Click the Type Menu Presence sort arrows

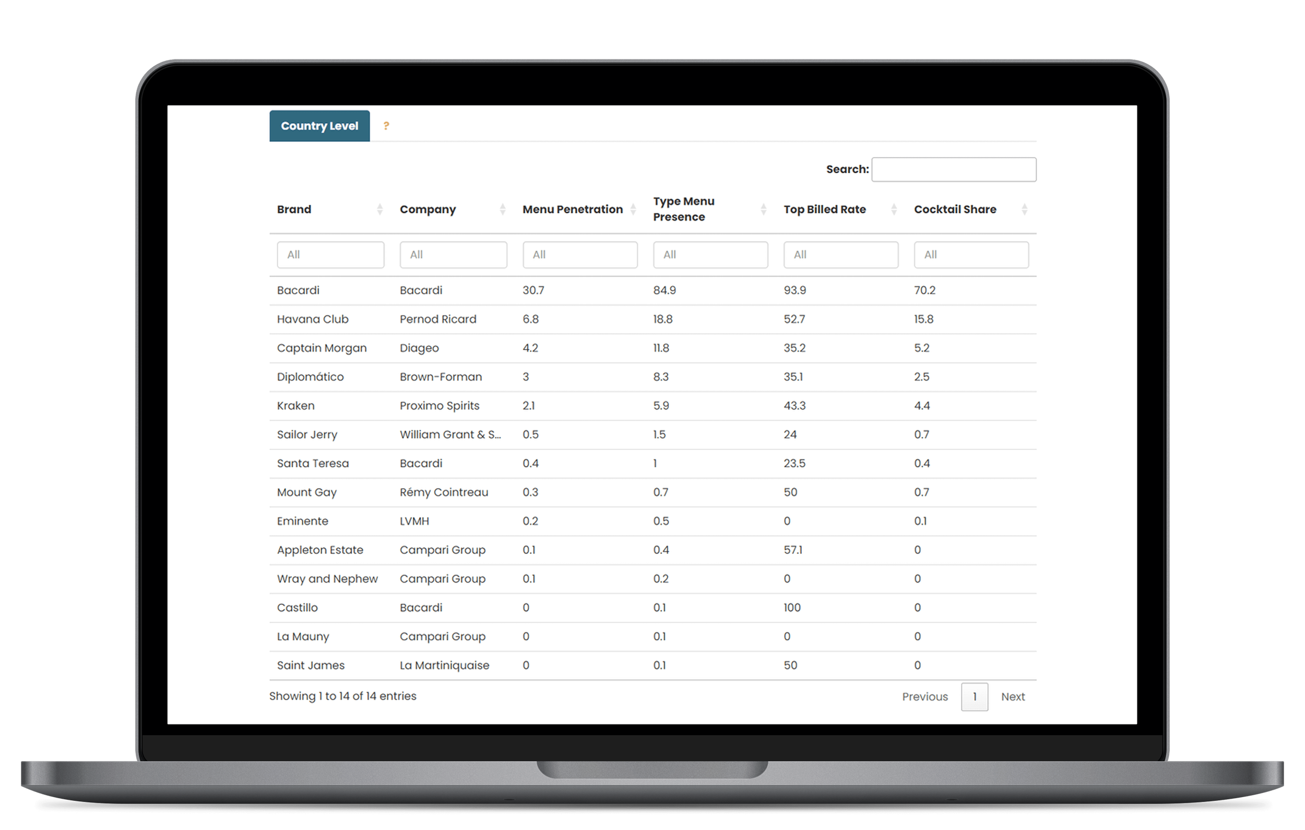coord(764,209)
